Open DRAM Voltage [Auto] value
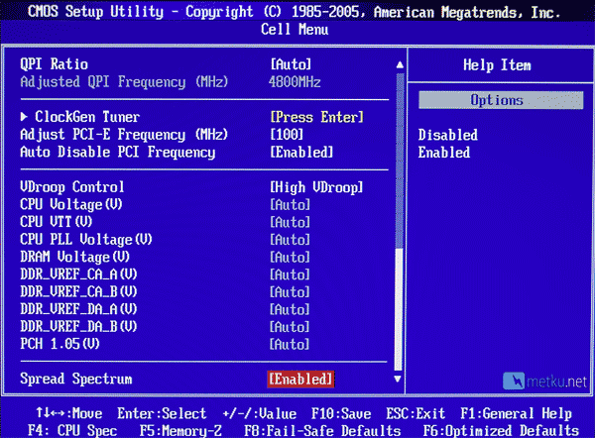Image resolution: width=595 pixels, height=438 pixels. point(290,257)
